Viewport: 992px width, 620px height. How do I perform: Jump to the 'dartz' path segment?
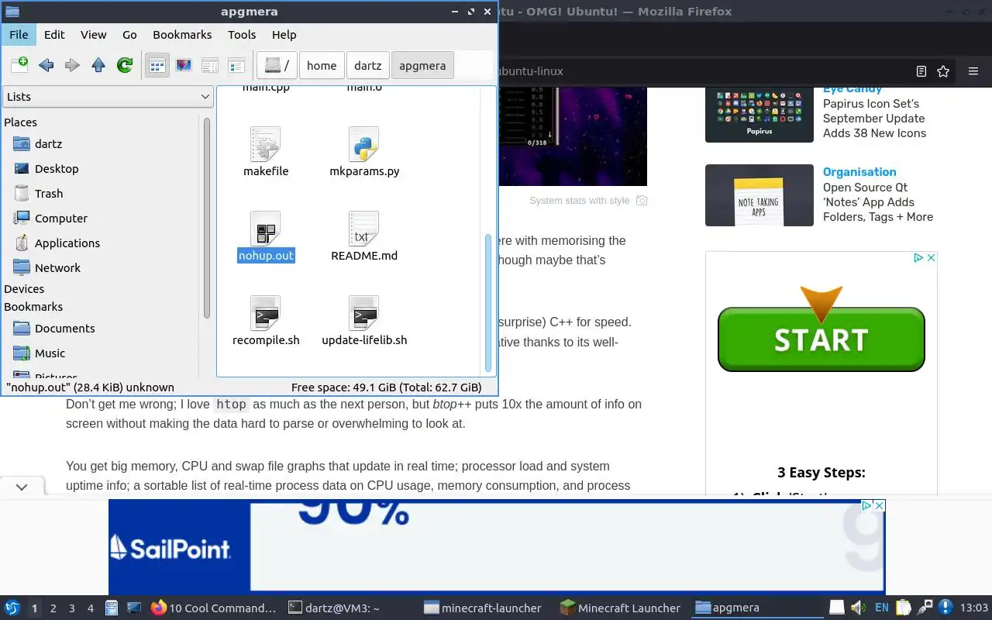click(368, 65)
